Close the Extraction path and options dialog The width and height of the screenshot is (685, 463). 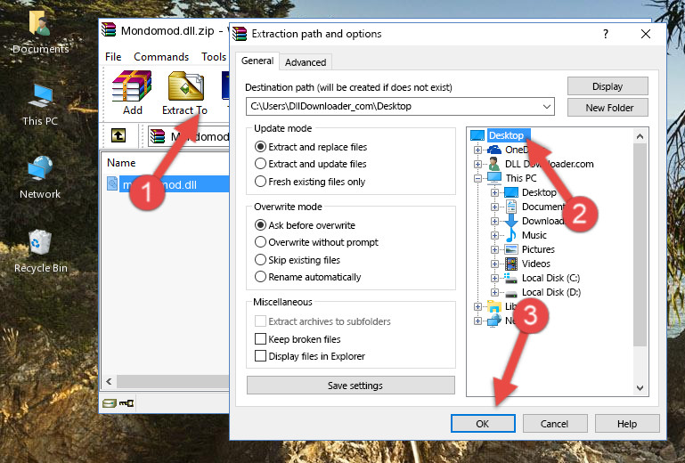[x=646, y=34]
